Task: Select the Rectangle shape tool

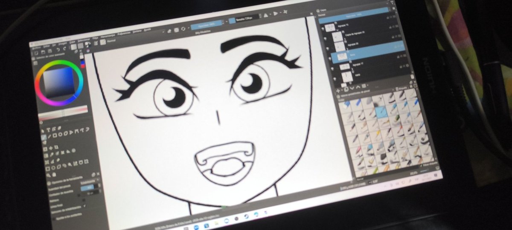Action: [x=55, y=135]
